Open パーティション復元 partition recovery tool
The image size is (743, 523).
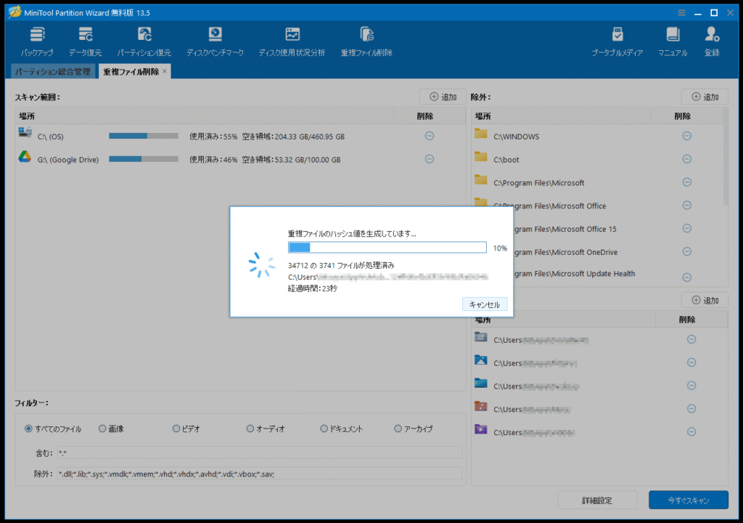[x=144, y=41]
